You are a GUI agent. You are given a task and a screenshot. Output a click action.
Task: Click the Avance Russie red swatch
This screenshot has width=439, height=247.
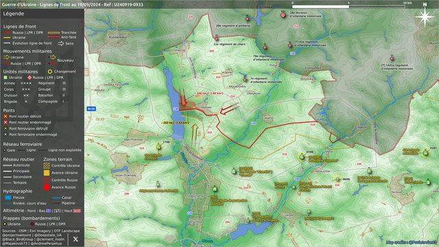(x=47, y=187)
